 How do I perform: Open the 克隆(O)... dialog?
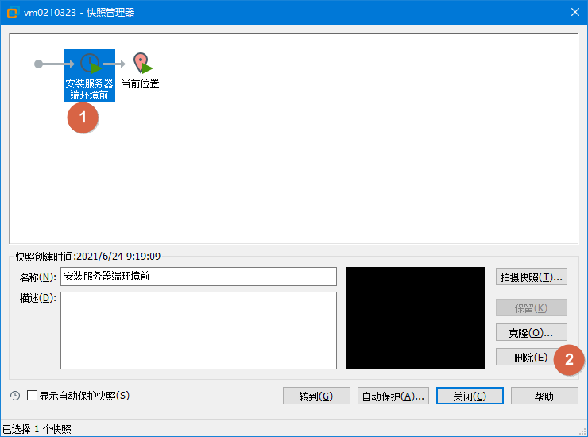tap(531, 332)
